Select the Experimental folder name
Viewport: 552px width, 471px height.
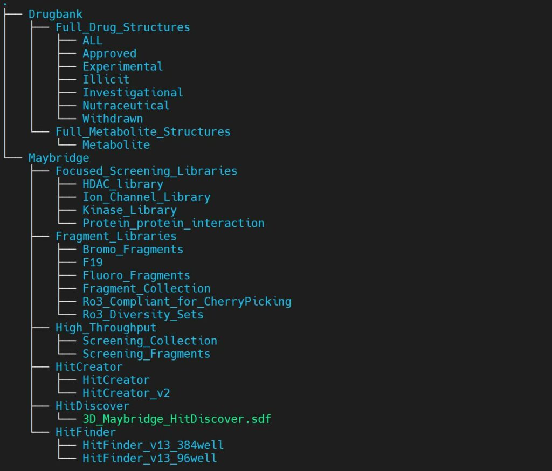tap(122, 66)
